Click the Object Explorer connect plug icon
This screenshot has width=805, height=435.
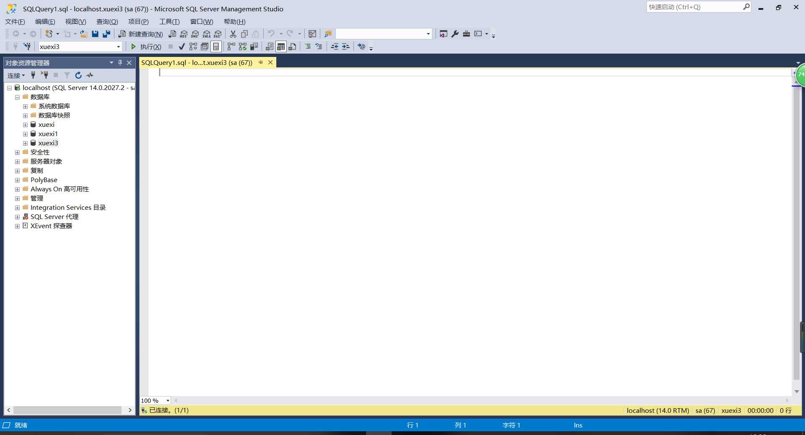(33, 75)
